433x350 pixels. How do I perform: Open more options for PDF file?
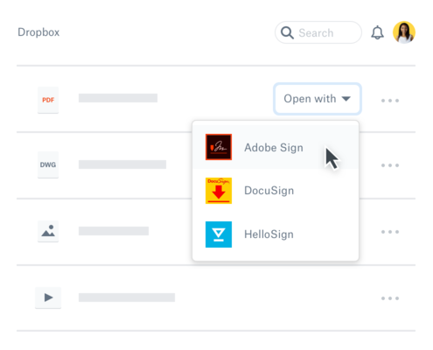pos(390,101)
